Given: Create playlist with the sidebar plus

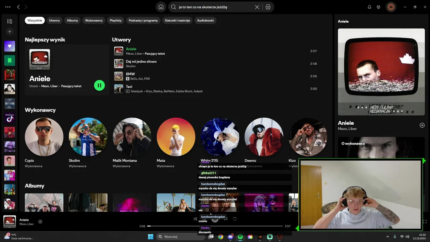Looking at the screenshot, I should tap(9, 32).
